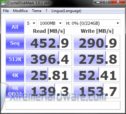Image resolution: width=126 pixels, height=114 pixels.
Task: Start the Seq sequential benchmark
Action: pos(15,42)
